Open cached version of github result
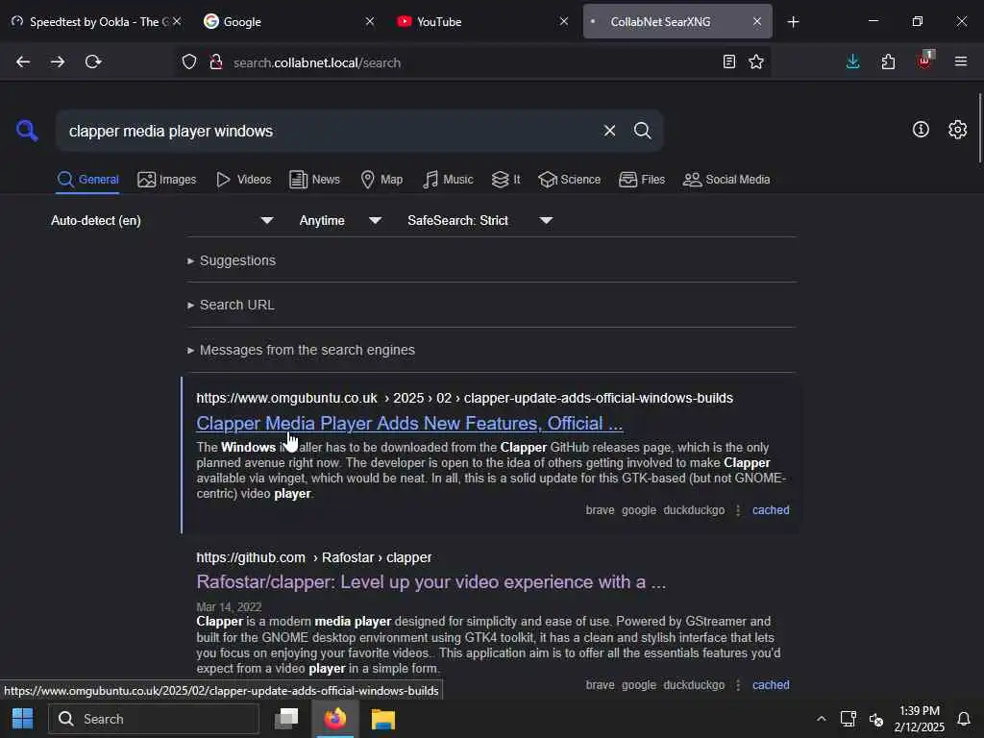This screenshot has width=984, height=738. [x=771, y=685]
